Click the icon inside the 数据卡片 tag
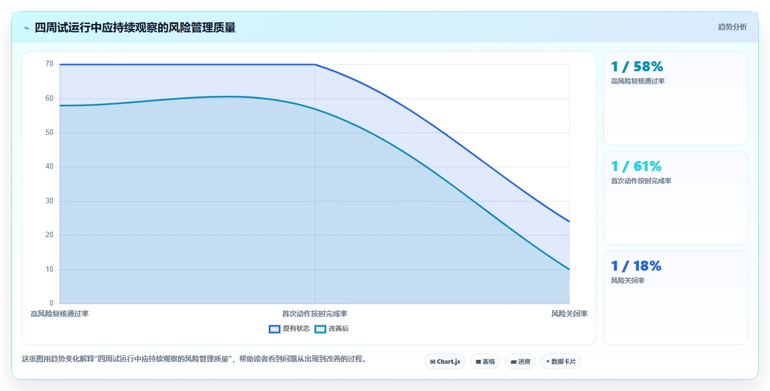 click(x=548, y=362)
